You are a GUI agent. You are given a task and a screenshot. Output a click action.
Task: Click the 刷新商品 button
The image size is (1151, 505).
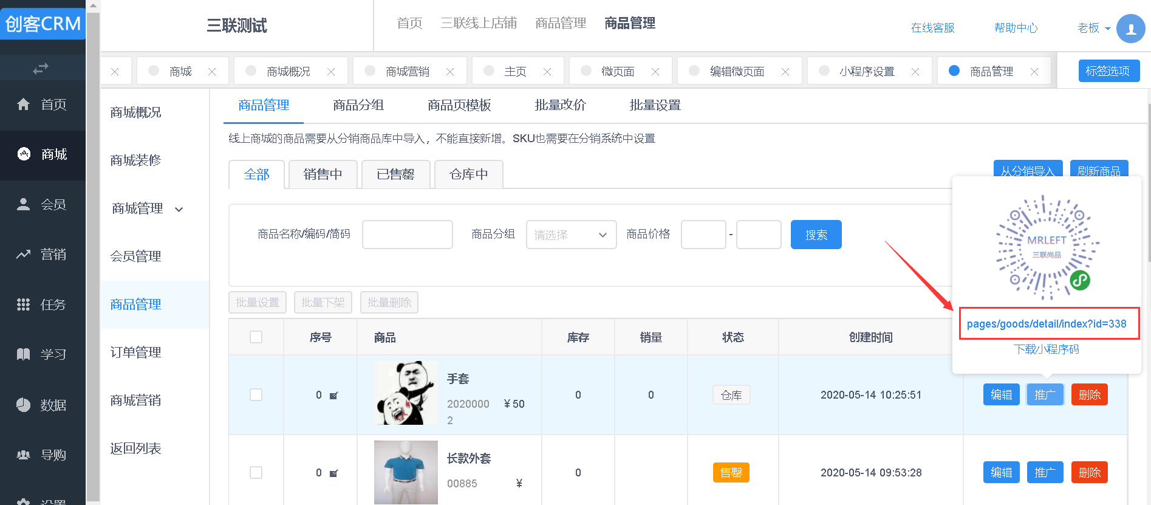1099,169
